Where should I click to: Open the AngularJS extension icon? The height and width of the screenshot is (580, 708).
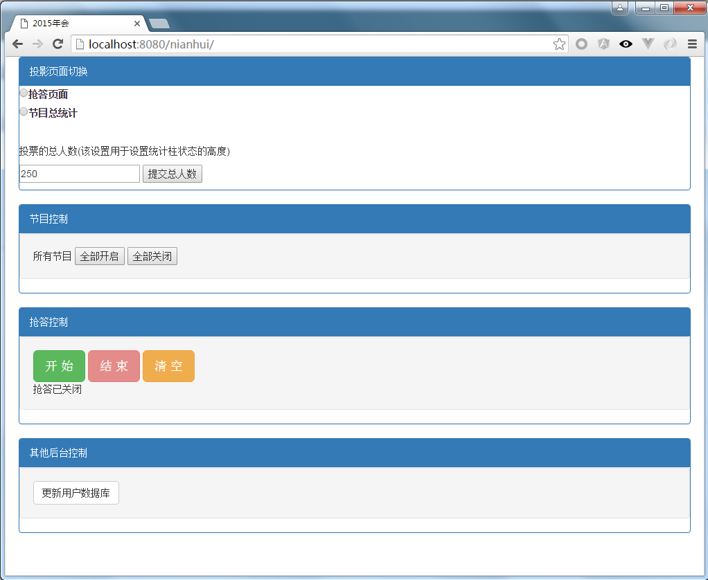[x=603, y=44]
